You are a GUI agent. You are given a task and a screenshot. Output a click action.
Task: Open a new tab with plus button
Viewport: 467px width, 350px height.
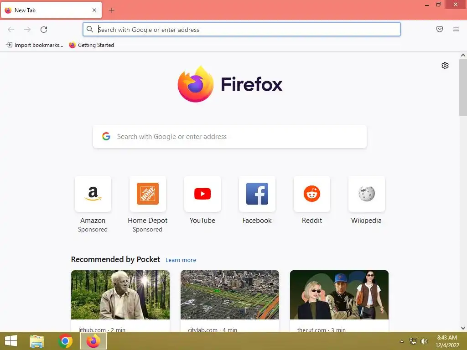pyautogui.click(x=111, y=10)
